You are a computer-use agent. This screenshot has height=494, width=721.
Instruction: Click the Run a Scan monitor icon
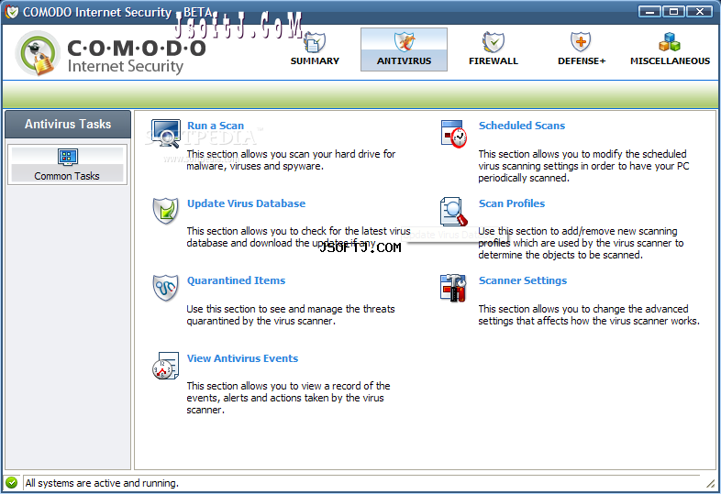[x=165, y=133]
